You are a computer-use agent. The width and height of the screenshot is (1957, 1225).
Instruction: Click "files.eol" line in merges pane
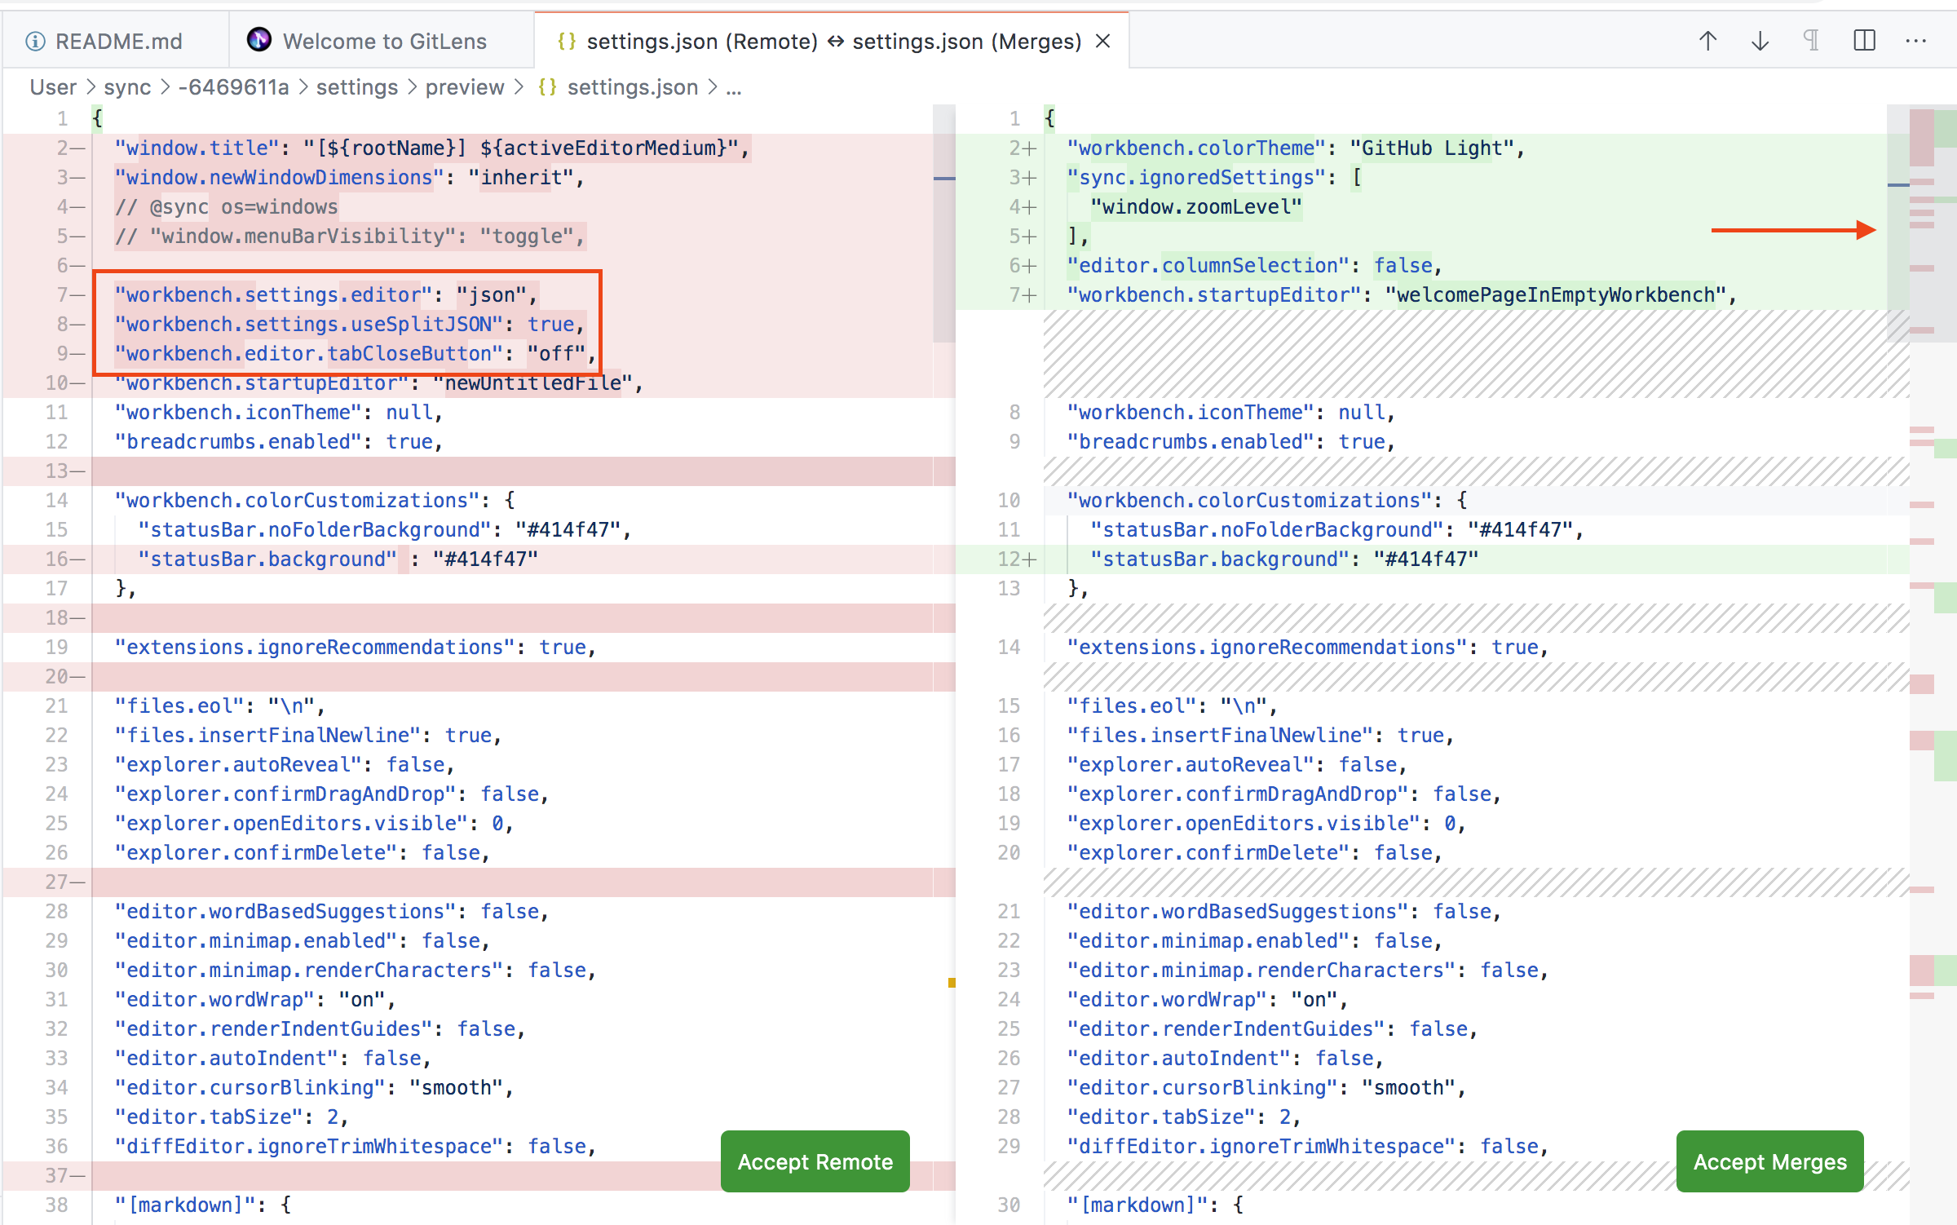click(x=1173, y=705)
